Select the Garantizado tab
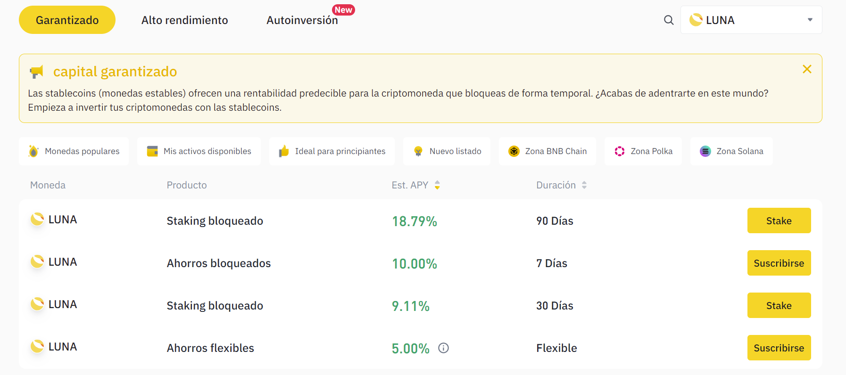846x375 pixels. click(x=67, y=20)
